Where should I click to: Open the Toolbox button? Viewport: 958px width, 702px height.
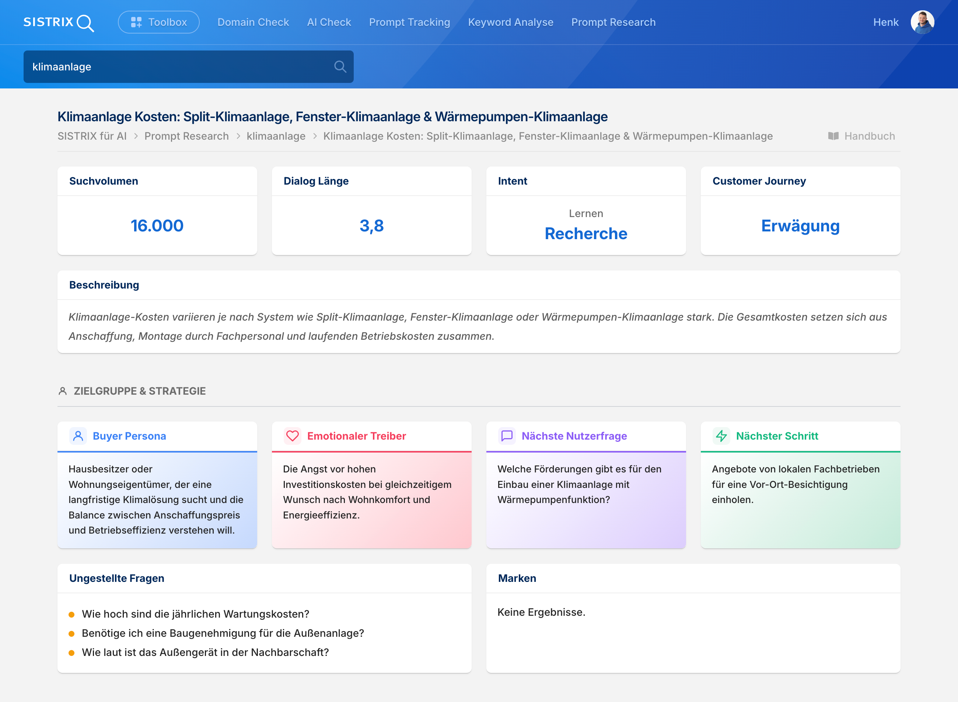point(158,22)
